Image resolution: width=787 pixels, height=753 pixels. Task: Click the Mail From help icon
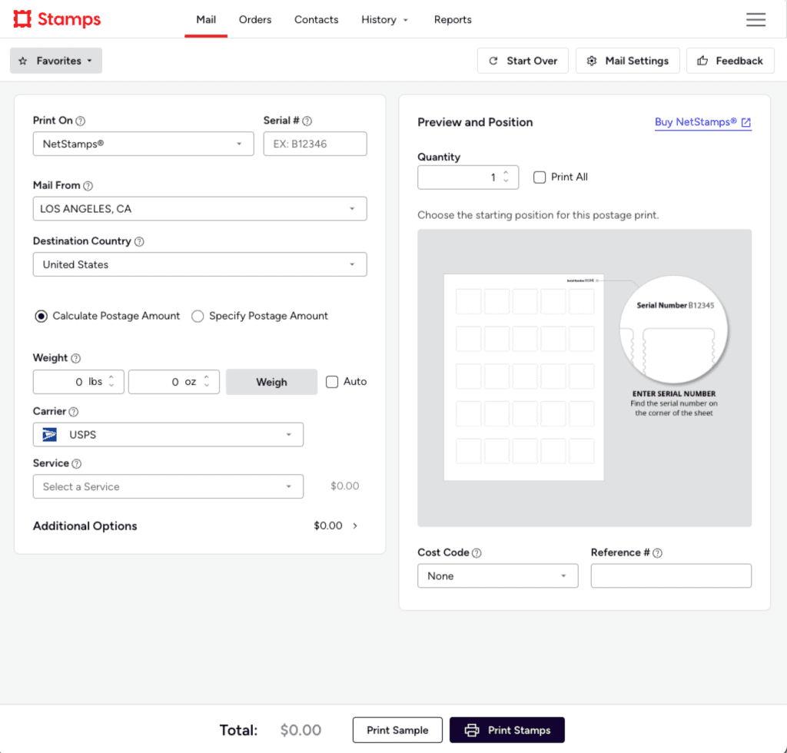[88, 186]
